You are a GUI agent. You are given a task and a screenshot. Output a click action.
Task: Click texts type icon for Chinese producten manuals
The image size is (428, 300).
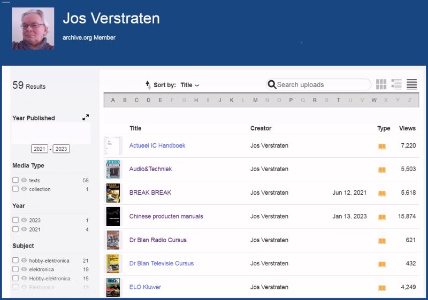(382, 217)
